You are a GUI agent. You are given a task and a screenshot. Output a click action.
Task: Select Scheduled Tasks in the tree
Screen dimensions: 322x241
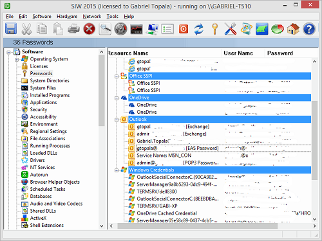point(48,189)
